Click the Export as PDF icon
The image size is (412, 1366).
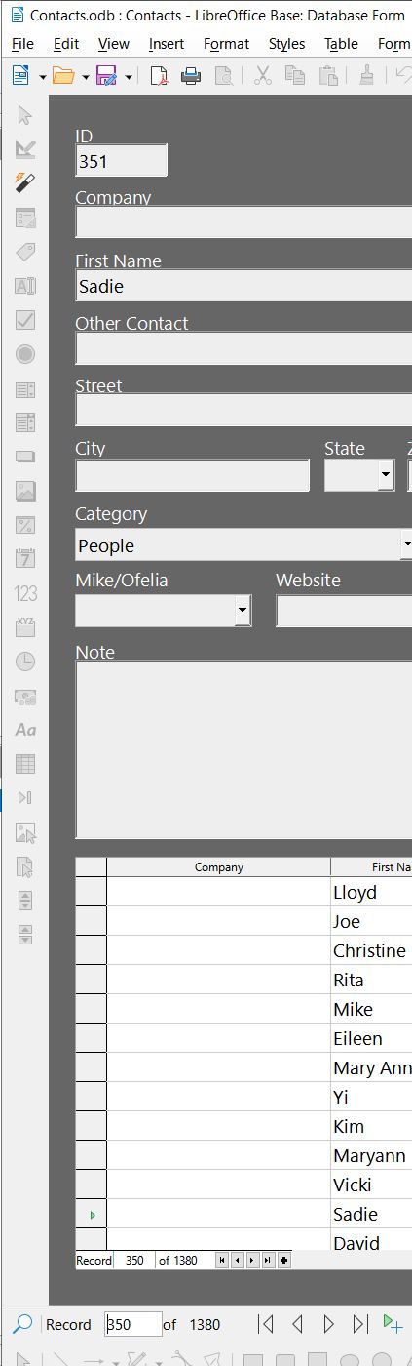(x=159, y=76)
